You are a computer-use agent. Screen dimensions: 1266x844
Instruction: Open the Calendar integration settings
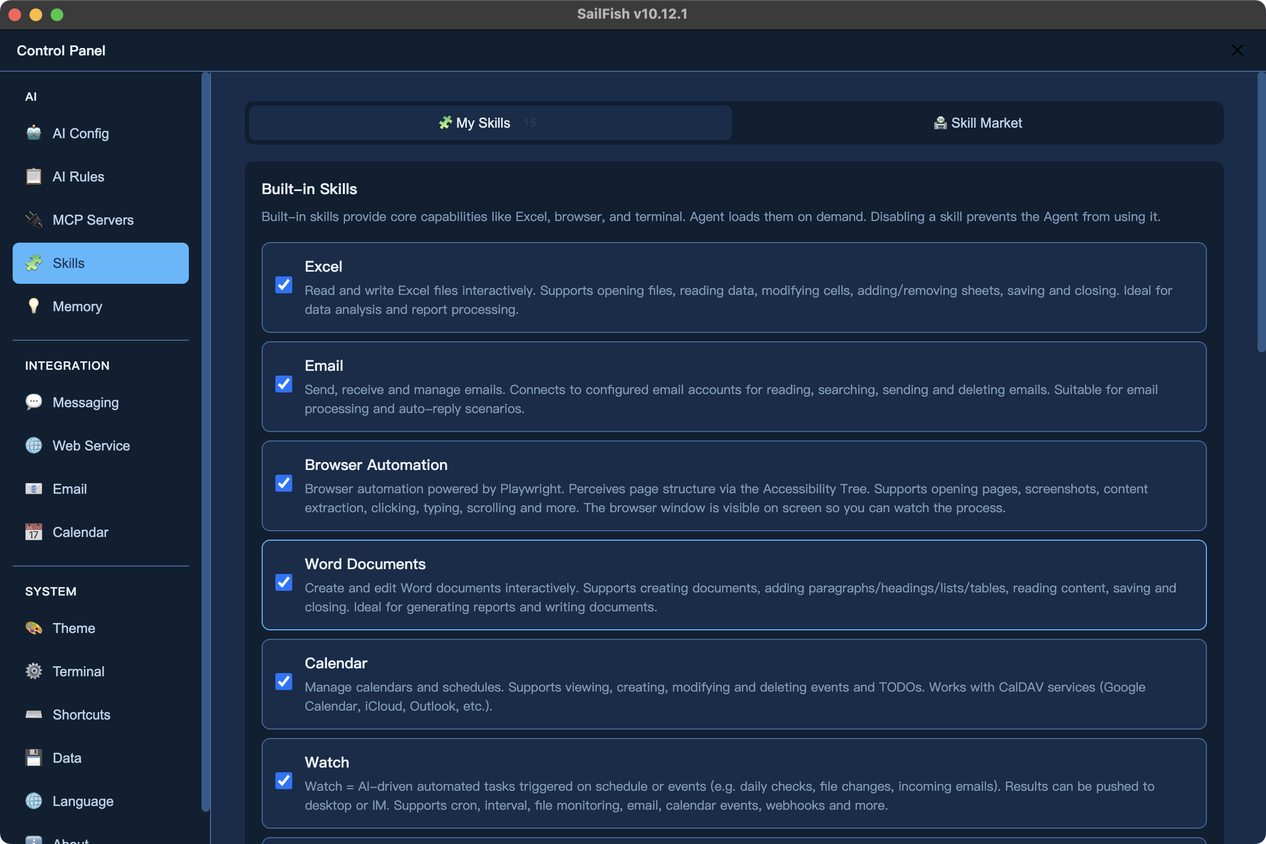click(80, 532)
